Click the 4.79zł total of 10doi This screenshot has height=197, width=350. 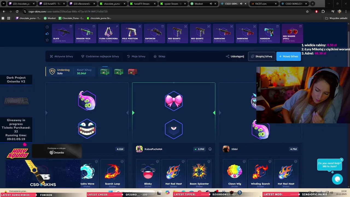click(x=293, y=149)
